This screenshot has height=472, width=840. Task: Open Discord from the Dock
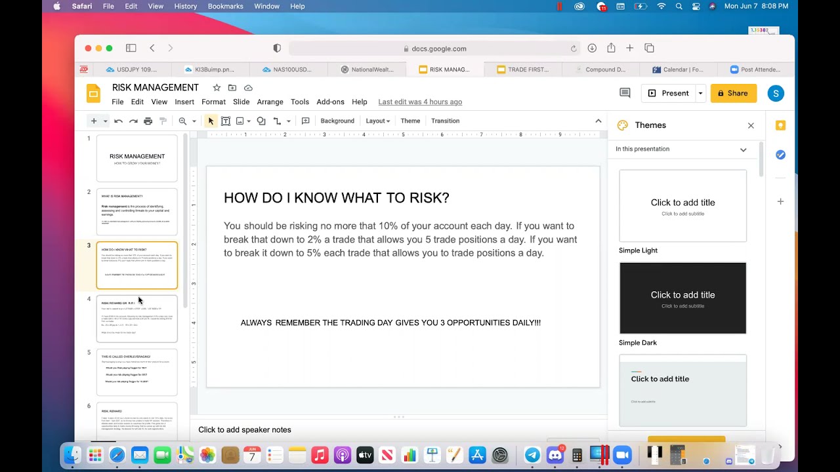click(555, 455)
